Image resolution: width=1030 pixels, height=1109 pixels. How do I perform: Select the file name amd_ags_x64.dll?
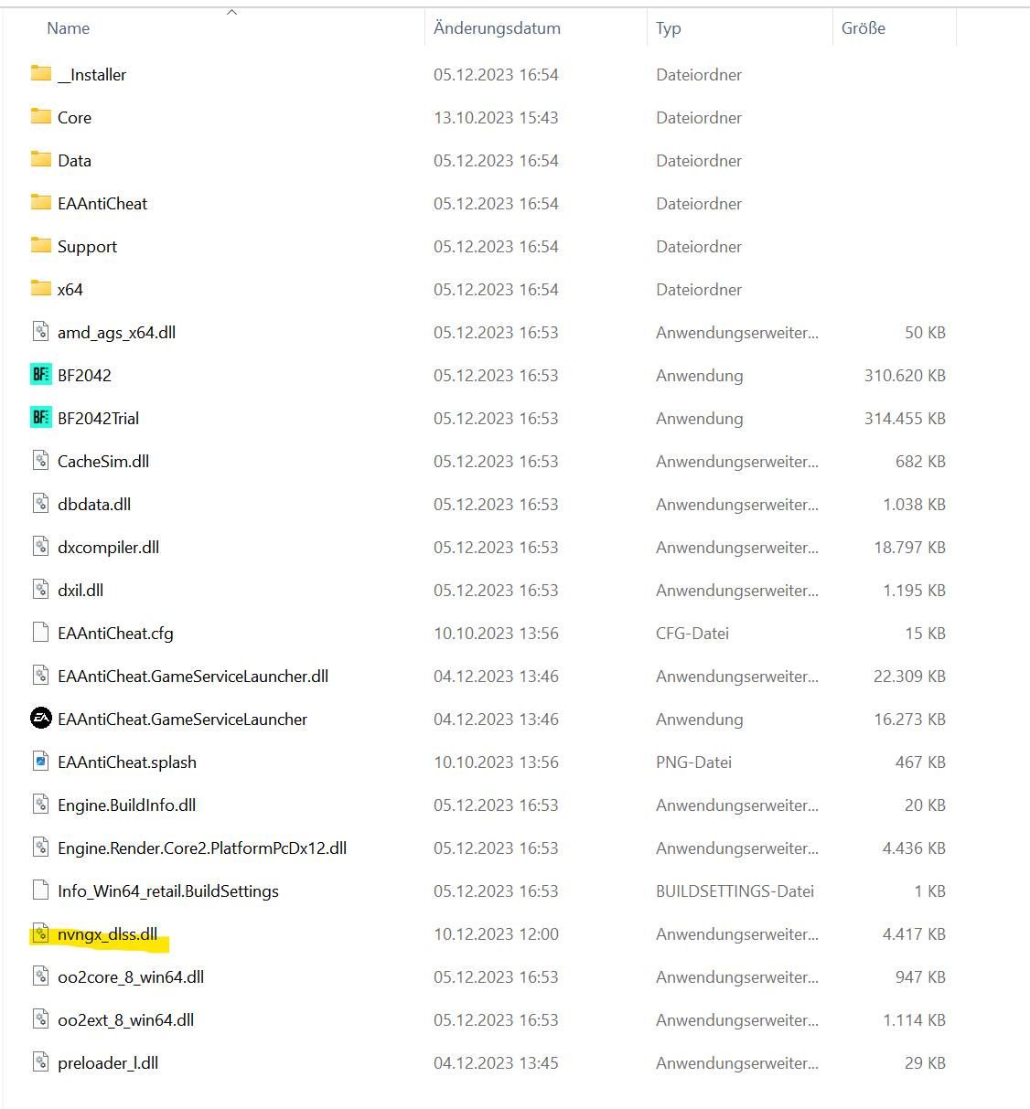coord(116,333)
